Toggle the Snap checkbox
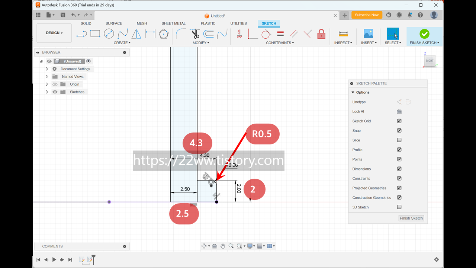The height and width of the screenshot is (268, 476). coord(399,131)
